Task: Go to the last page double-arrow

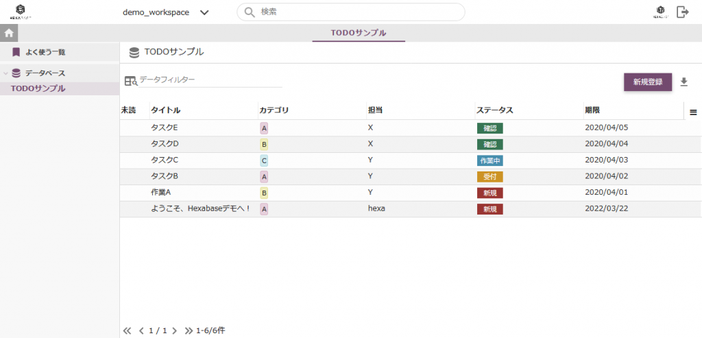Action: 189,330
